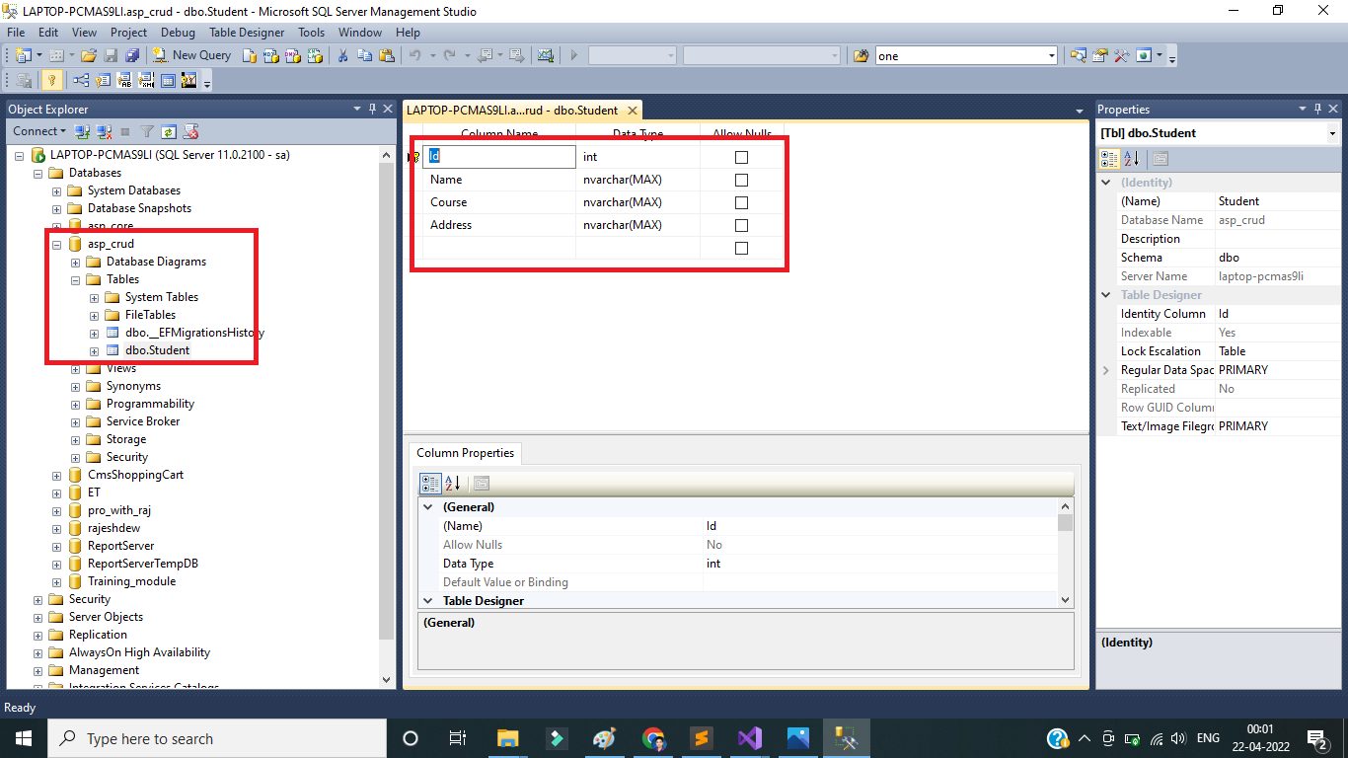Open Visual Studio from the taskbar
1348x758 pixels.
coord(749,738)
